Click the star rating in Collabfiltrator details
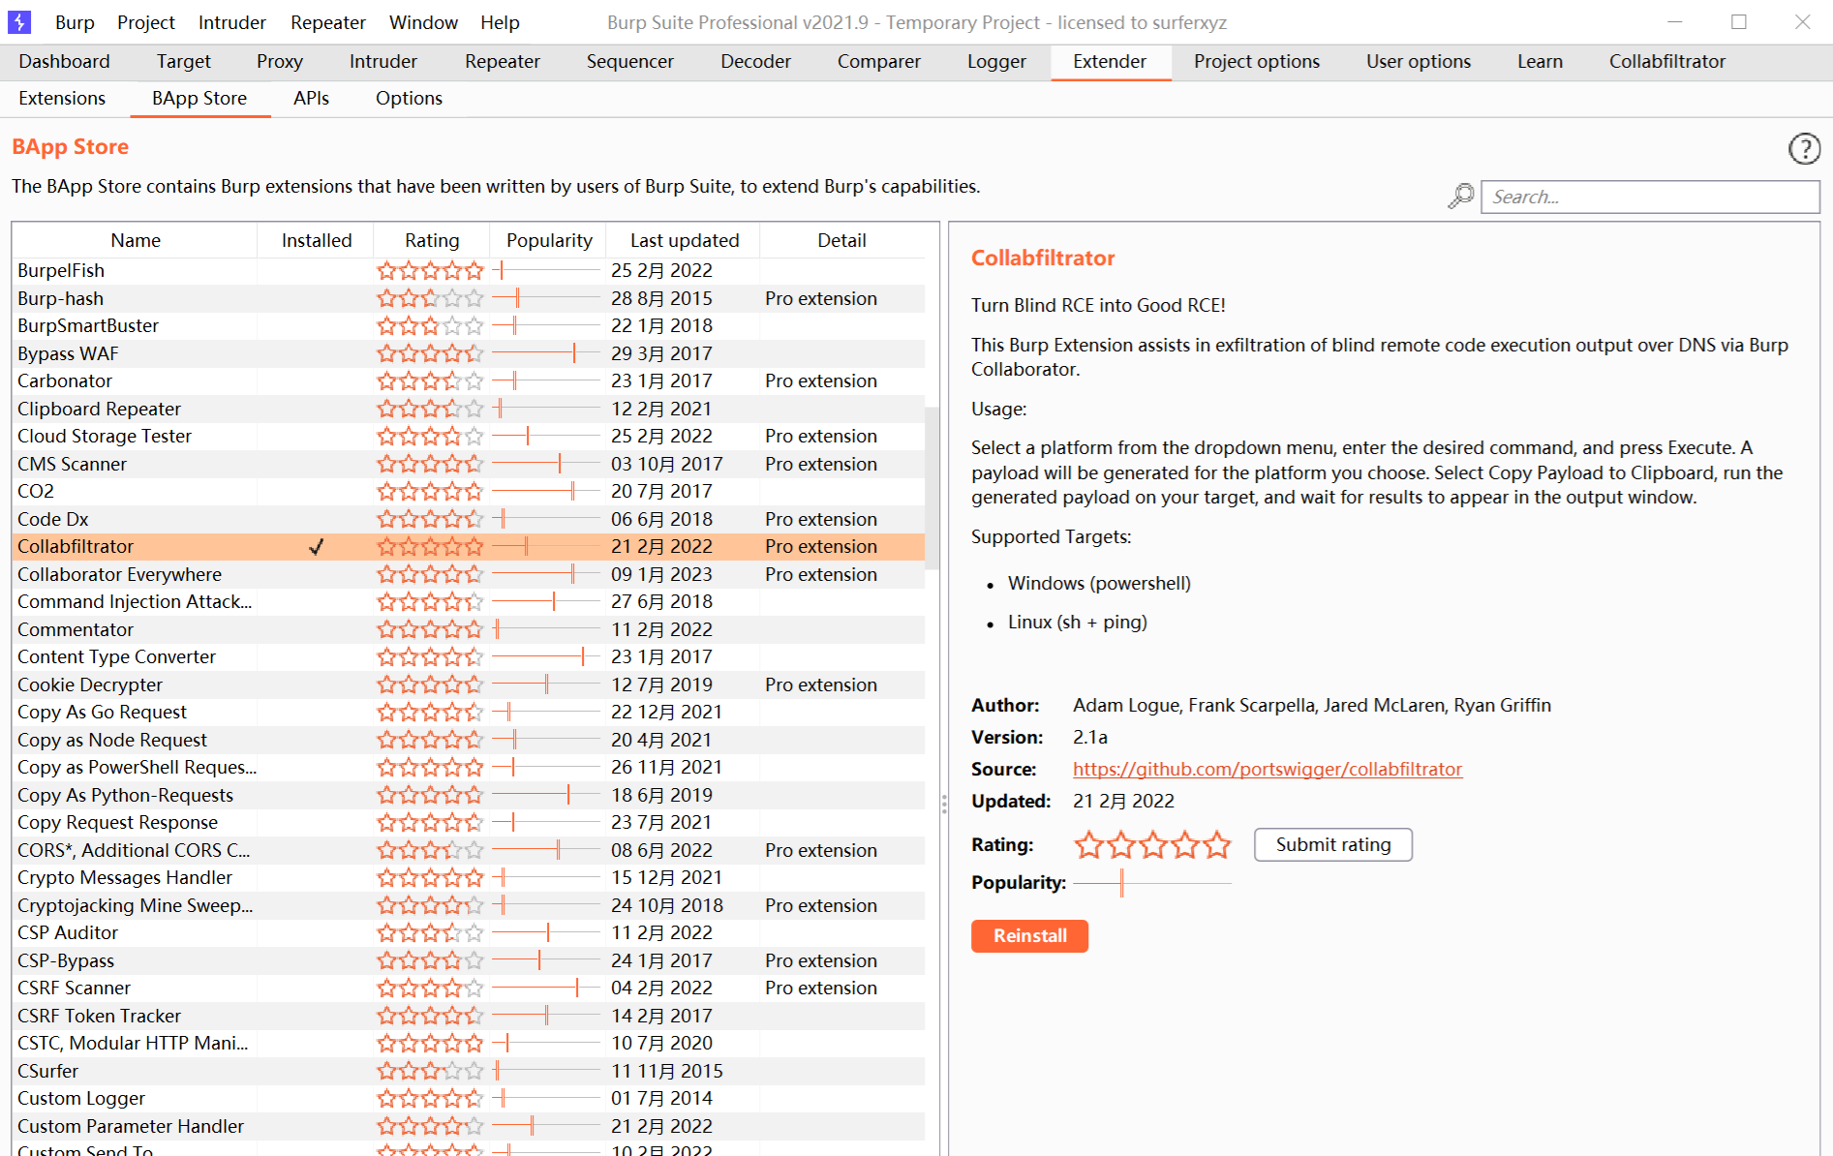Viewport: 1833px width, 1156px height. (x=1152, y=845)
